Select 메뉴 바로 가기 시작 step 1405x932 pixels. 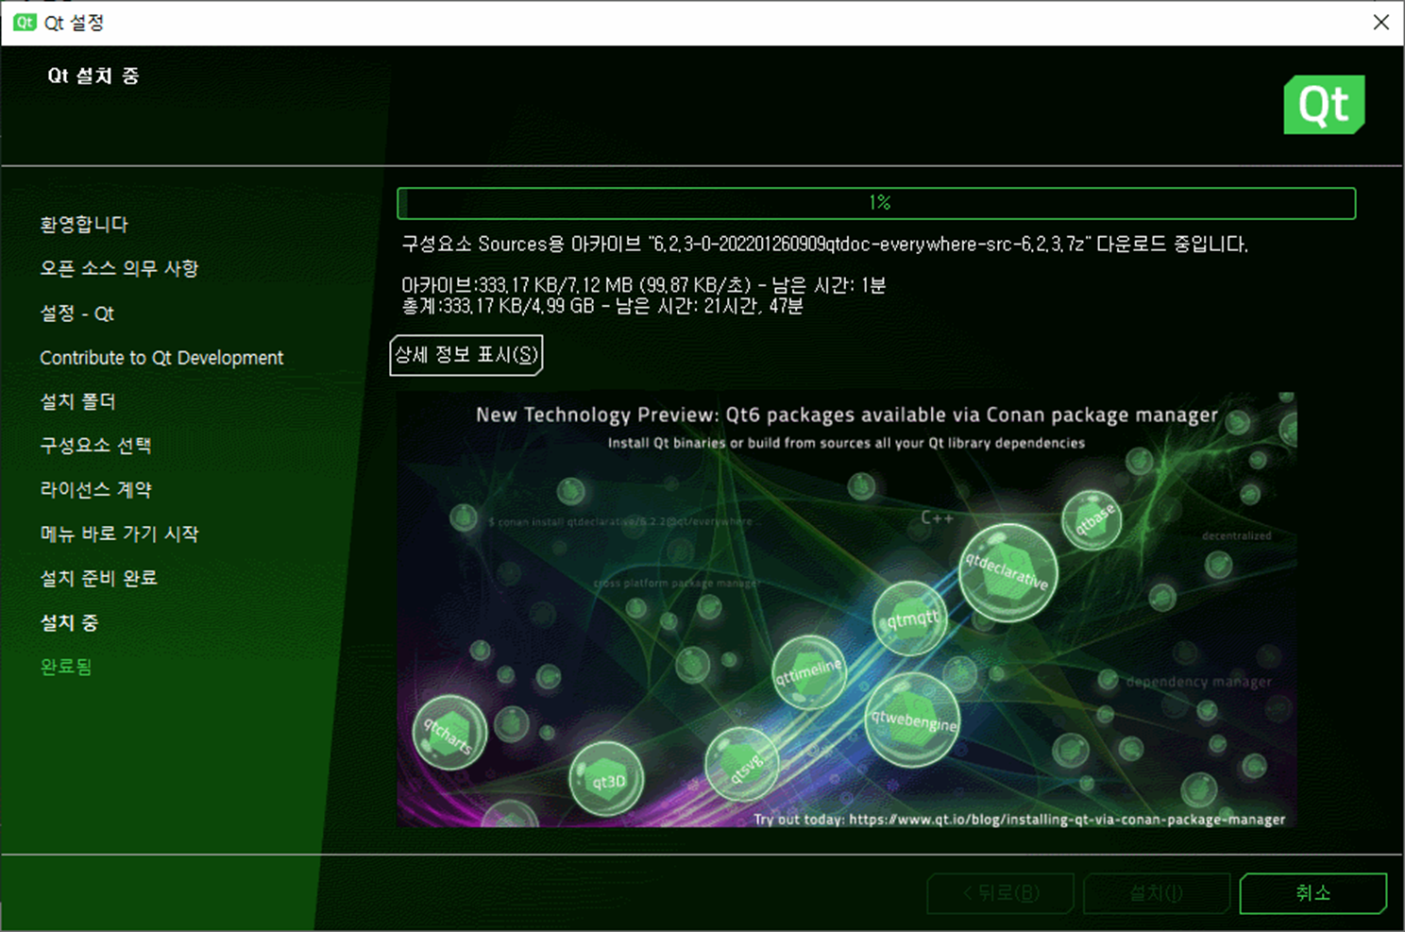click(119, 534)
